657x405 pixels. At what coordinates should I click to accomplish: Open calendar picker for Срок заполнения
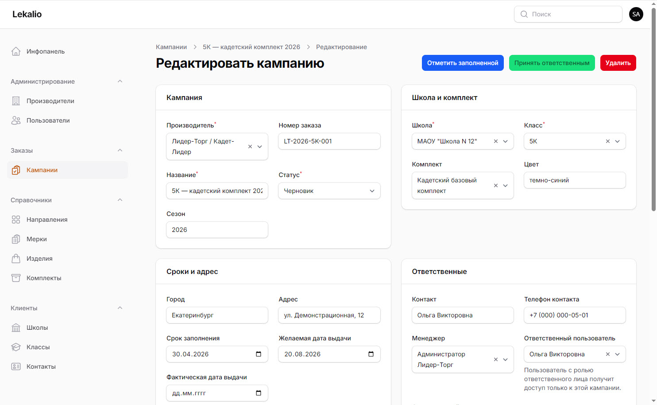click(259, 354)
